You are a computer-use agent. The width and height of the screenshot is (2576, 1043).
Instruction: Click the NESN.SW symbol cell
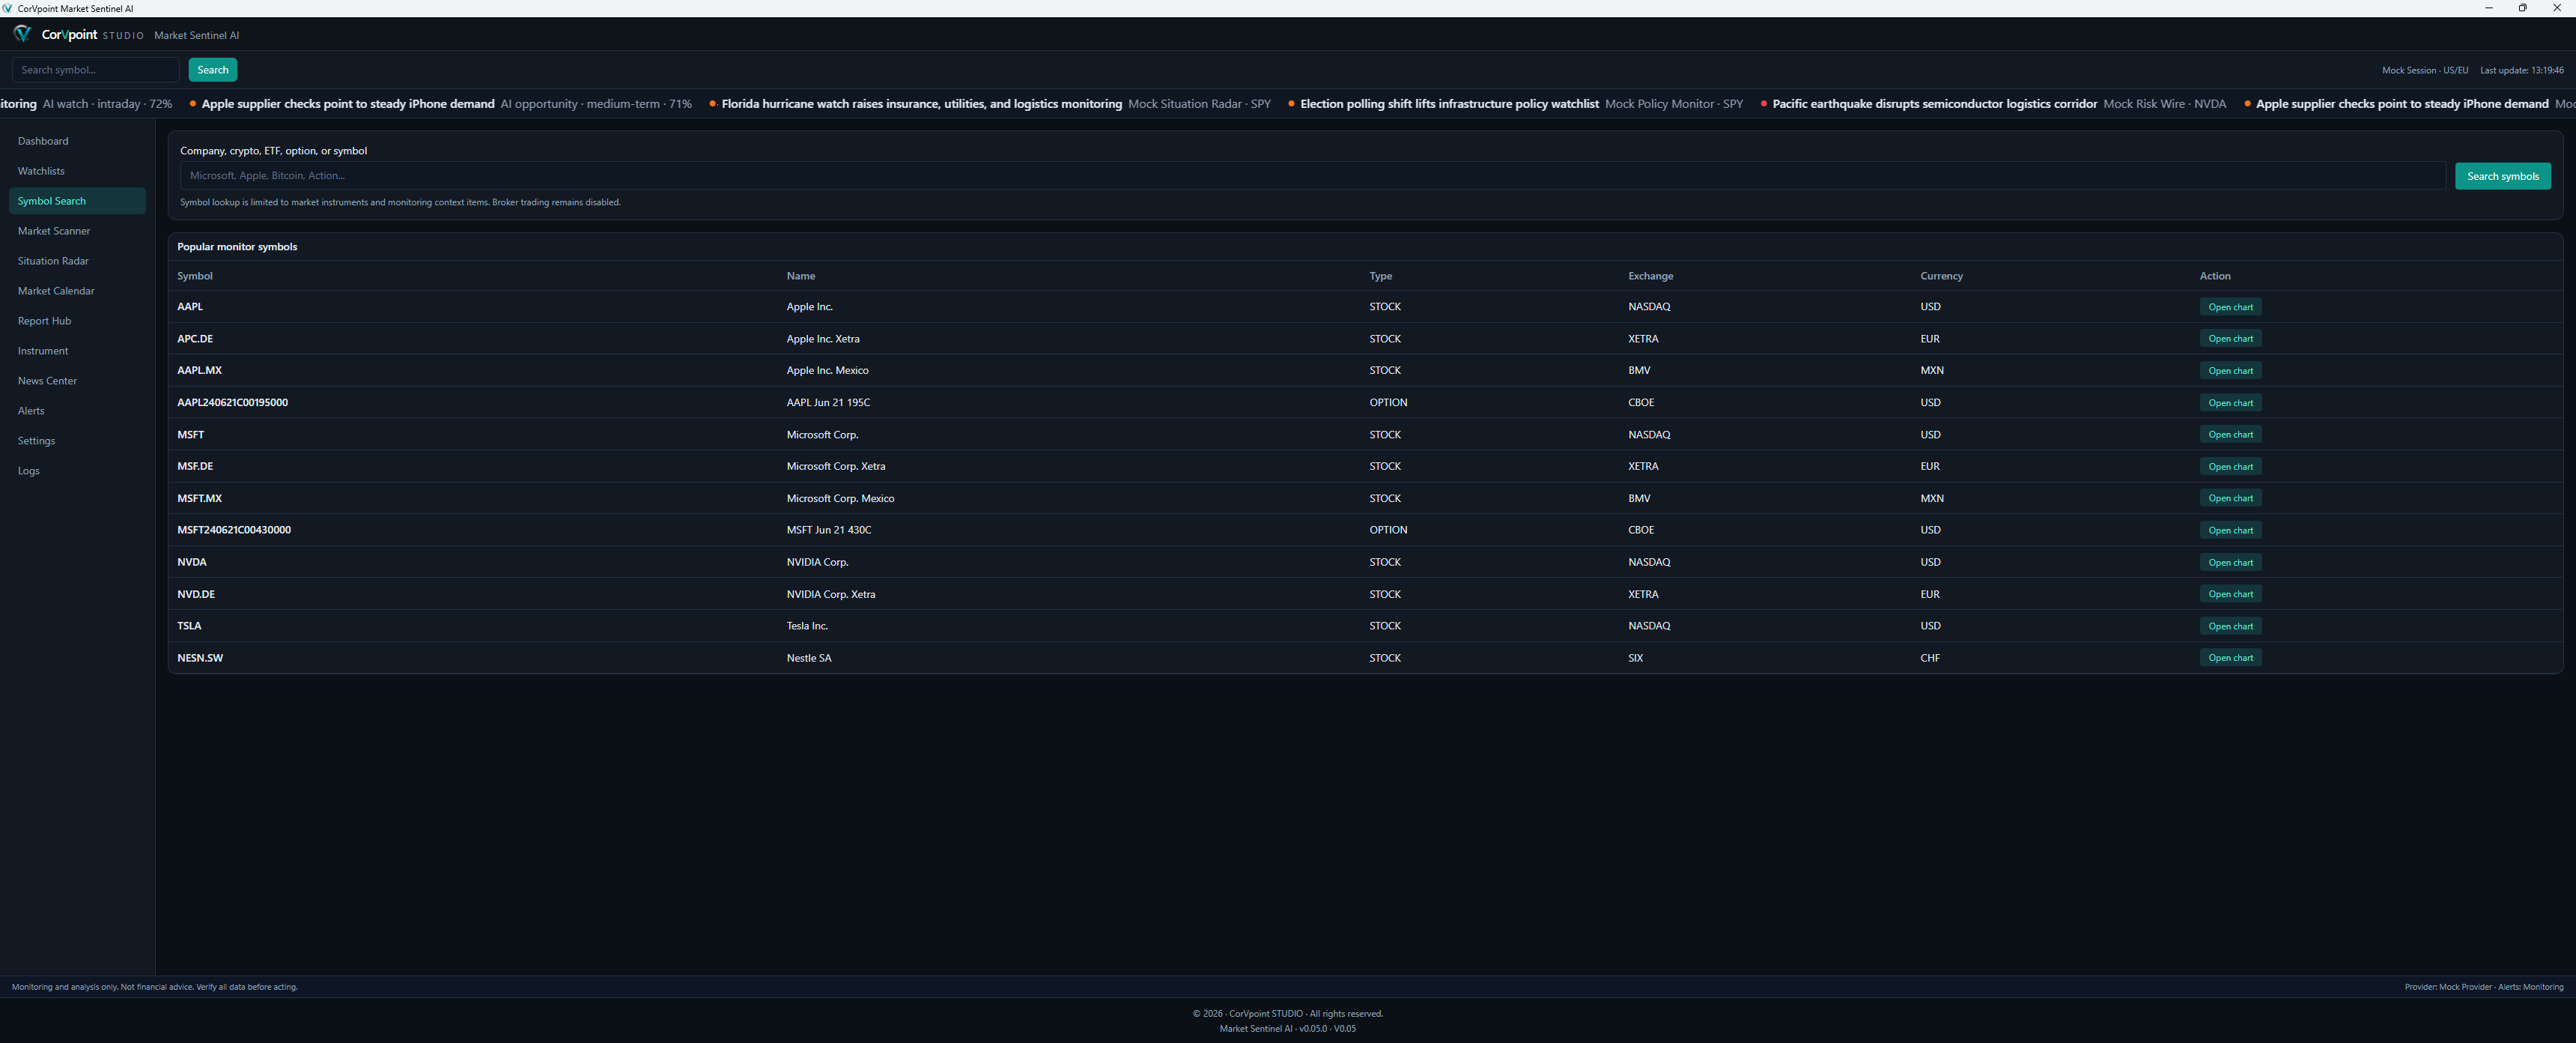[200, 658]
